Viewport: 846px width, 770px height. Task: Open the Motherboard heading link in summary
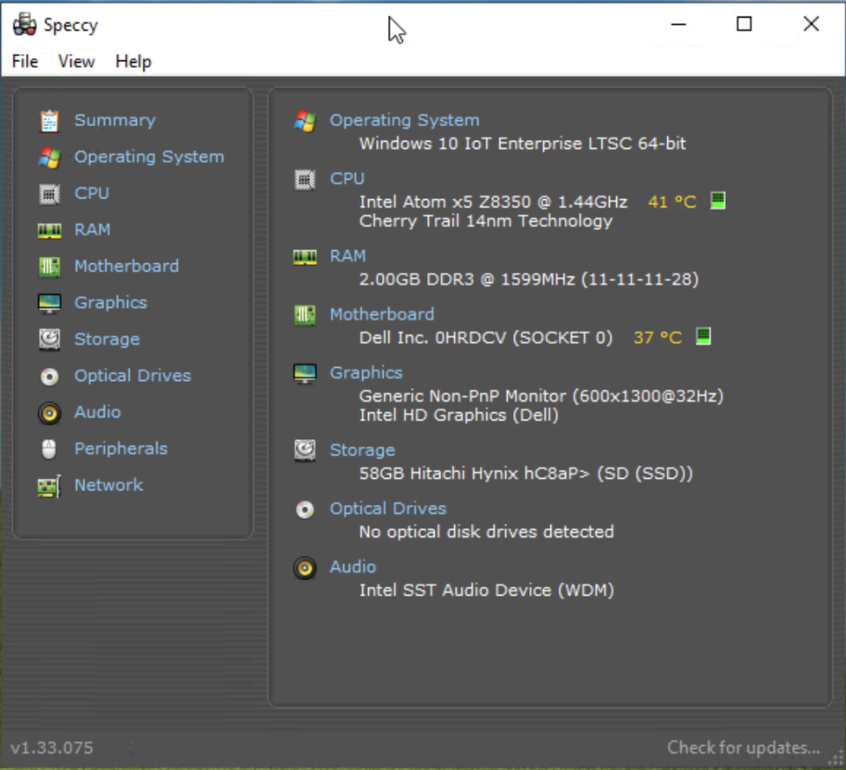pos(382,314)
